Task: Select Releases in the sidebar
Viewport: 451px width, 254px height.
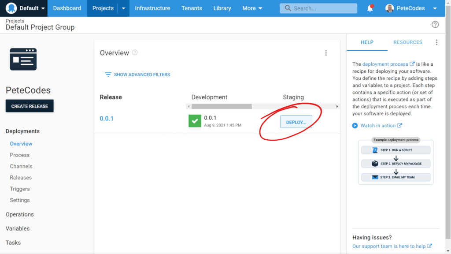Action: pos(21,177)
